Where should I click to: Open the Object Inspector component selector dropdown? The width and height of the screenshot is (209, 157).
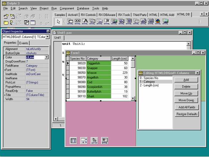pos(47,37)
